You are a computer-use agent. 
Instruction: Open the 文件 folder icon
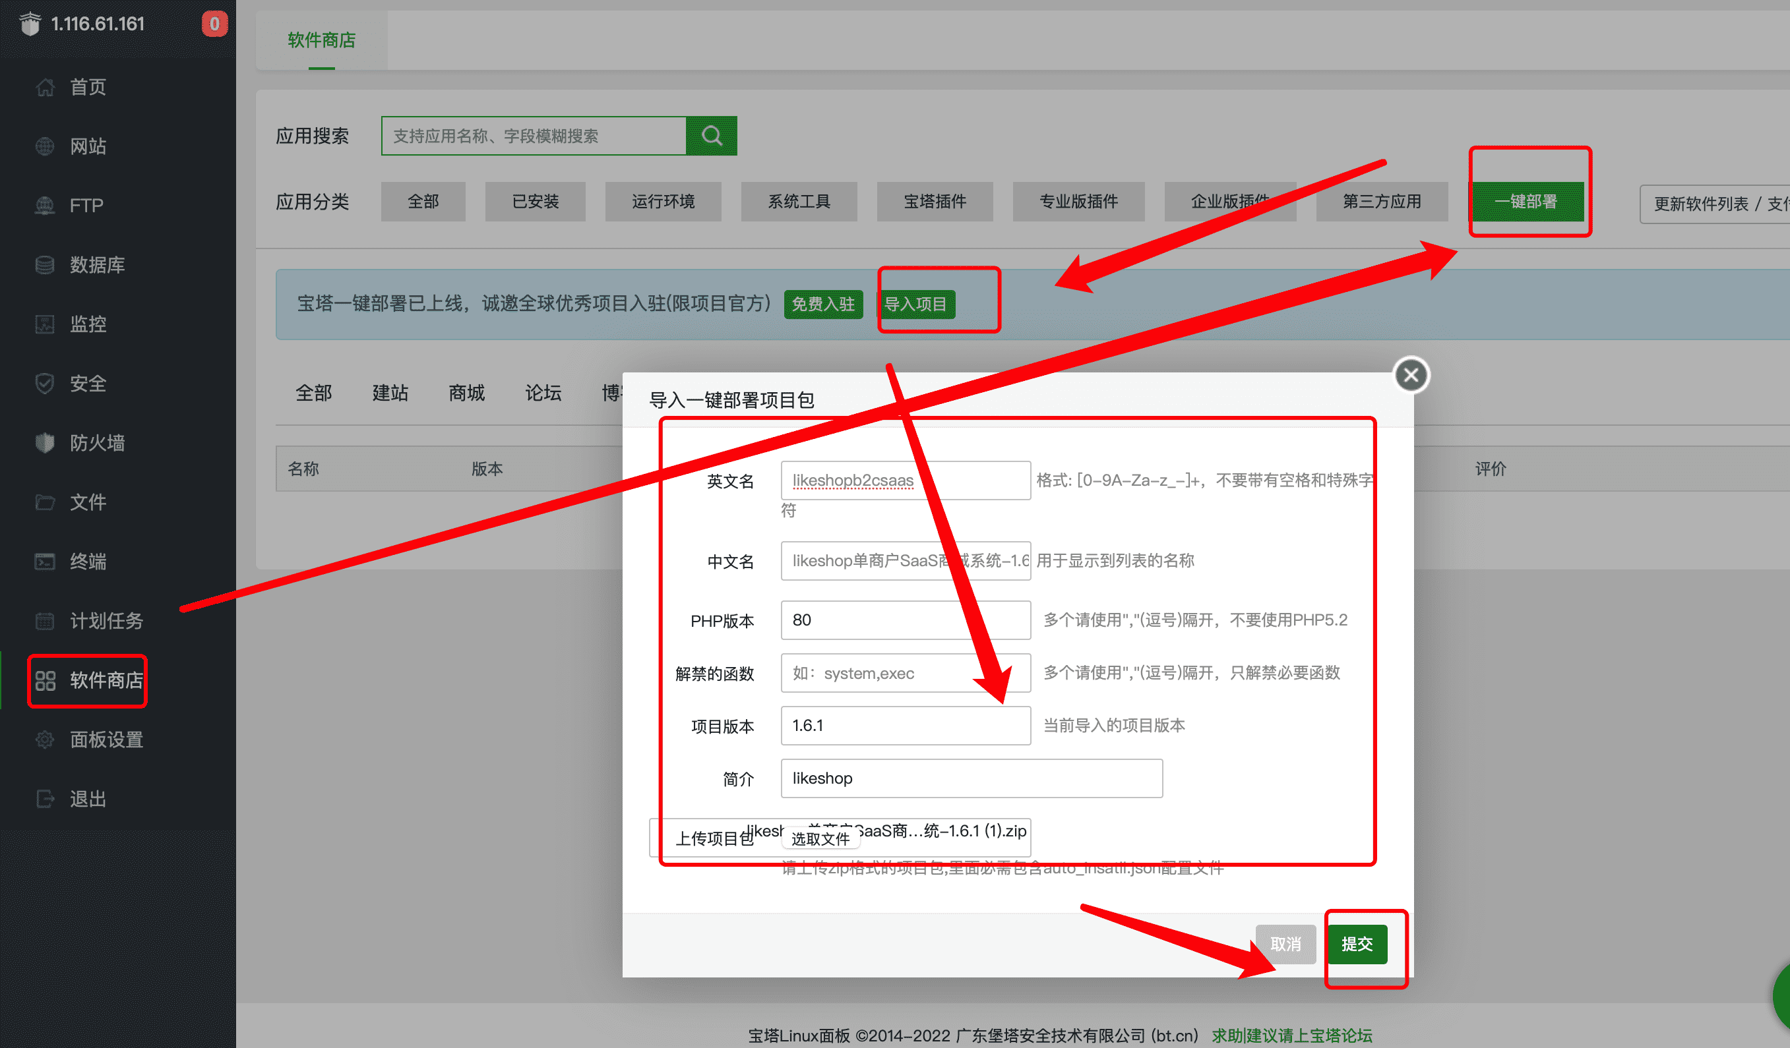[x=45, y=502]
